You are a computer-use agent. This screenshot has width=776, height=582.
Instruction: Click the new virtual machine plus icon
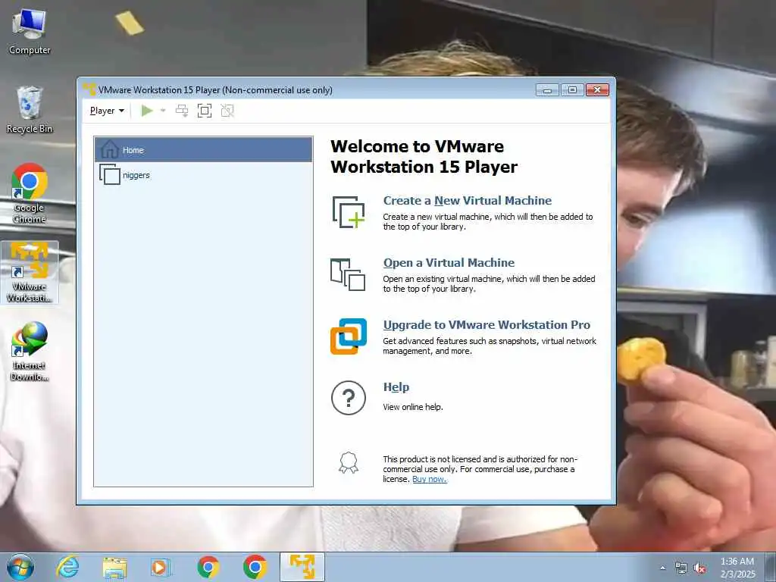pos(349,212)
